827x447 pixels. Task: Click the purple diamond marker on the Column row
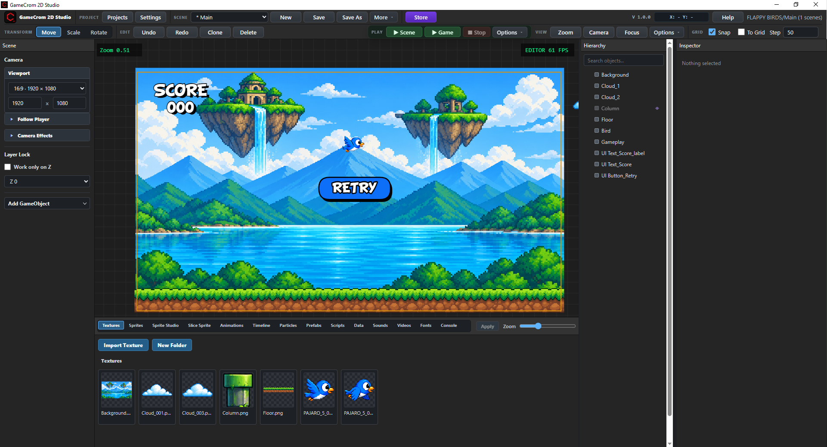[657, 108]
